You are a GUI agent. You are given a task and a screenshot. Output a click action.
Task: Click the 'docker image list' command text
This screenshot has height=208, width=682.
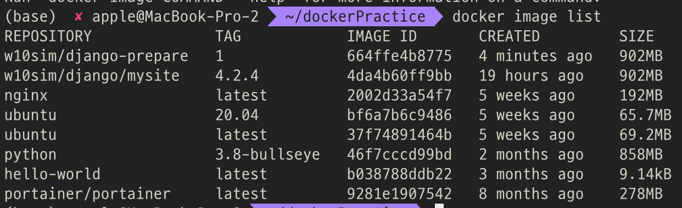[527, 17]
